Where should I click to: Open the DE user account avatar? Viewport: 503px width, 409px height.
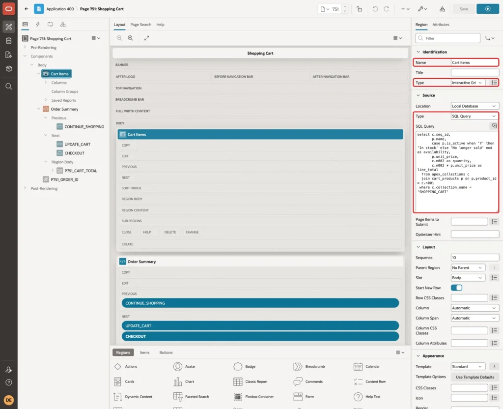(9, 400)
